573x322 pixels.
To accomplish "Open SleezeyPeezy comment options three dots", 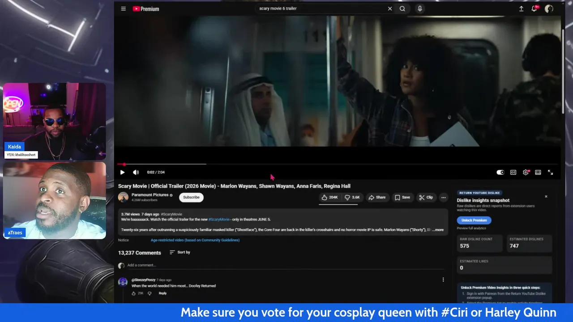I will click(x=443, y=280).
